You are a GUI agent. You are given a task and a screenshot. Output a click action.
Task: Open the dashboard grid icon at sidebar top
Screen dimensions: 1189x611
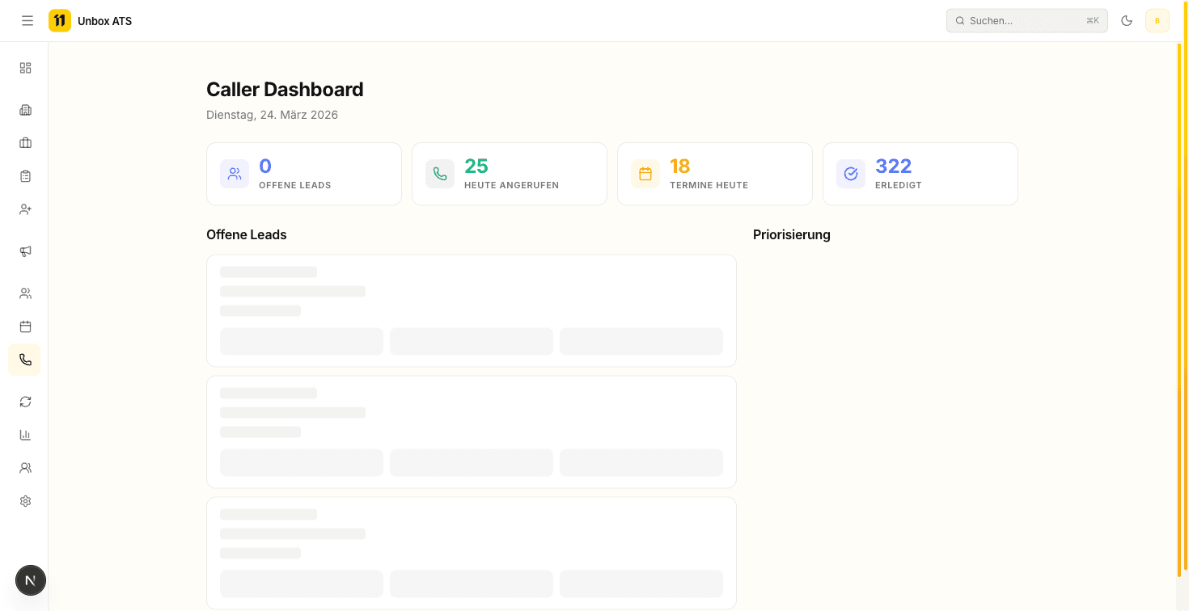[24, 68]
